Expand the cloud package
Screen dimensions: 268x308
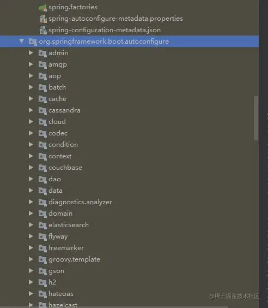31,121
